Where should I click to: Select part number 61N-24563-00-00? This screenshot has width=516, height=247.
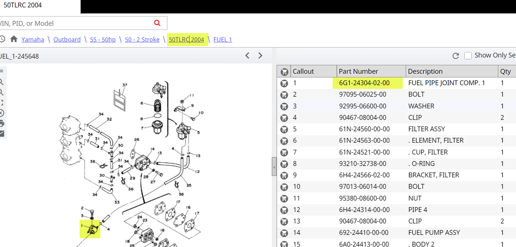[x=364, y=141]
